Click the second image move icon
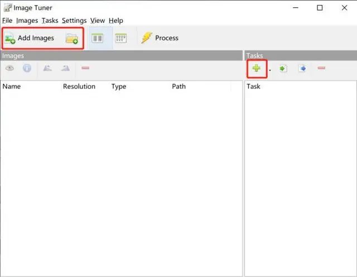 (65, 68)
